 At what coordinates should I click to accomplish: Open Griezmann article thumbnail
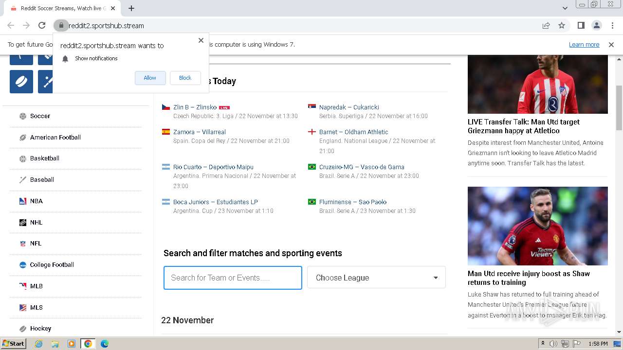[x=538, y=84]
